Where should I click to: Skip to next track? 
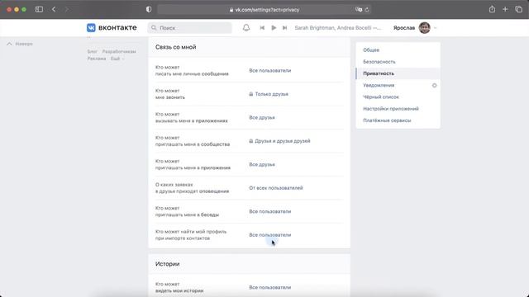tap(284, 27)
